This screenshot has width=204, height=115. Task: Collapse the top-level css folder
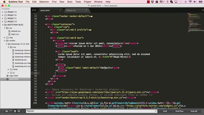(x=4, y=28)
